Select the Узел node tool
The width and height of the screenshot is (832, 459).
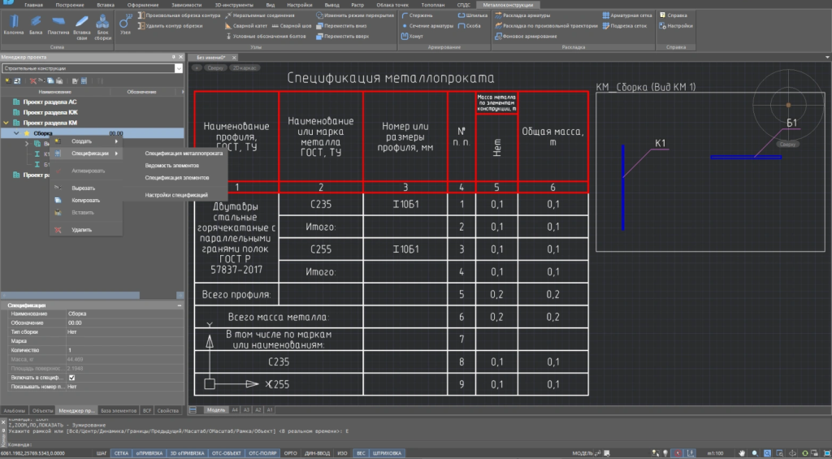(x=124, y=22)
